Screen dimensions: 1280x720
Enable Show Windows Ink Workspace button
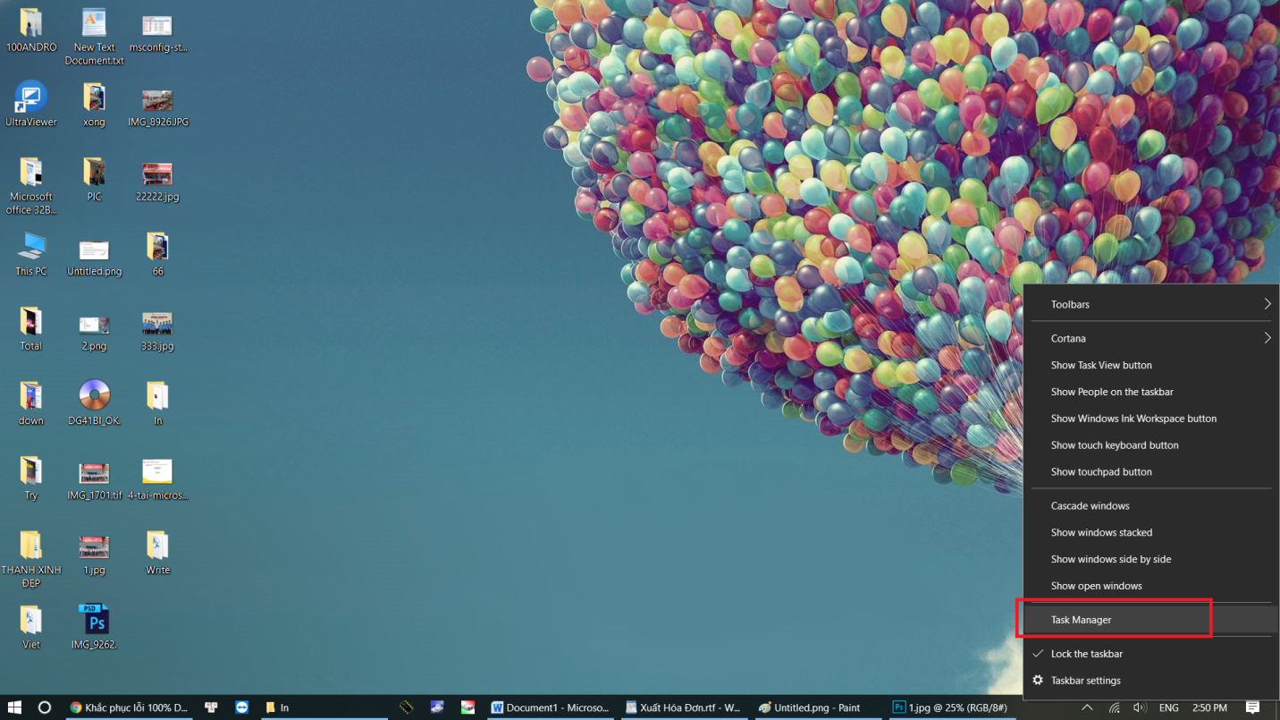[x=1151, y=419]
